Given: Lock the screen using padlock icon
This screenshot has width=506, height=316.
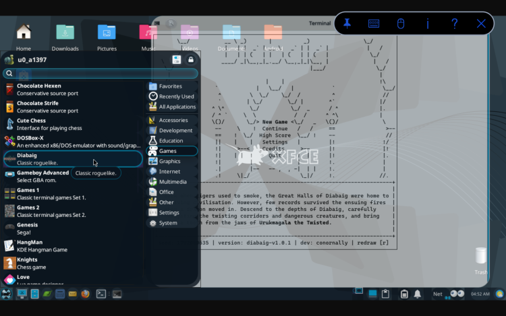Looking at the screenshot, I should coord(191,59).
